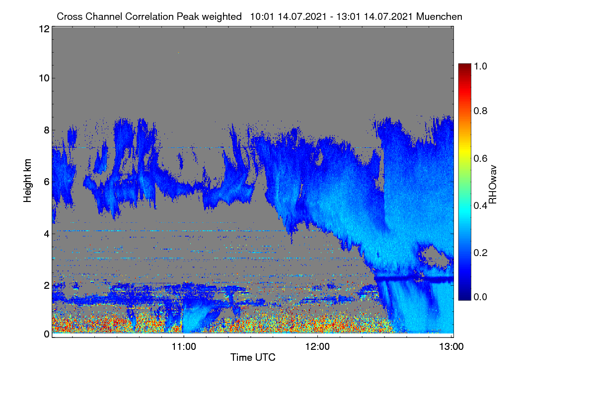The height and width of the screenshot is (397, 596).
Task: Click the height axis value 2
Action: (47, 285)
